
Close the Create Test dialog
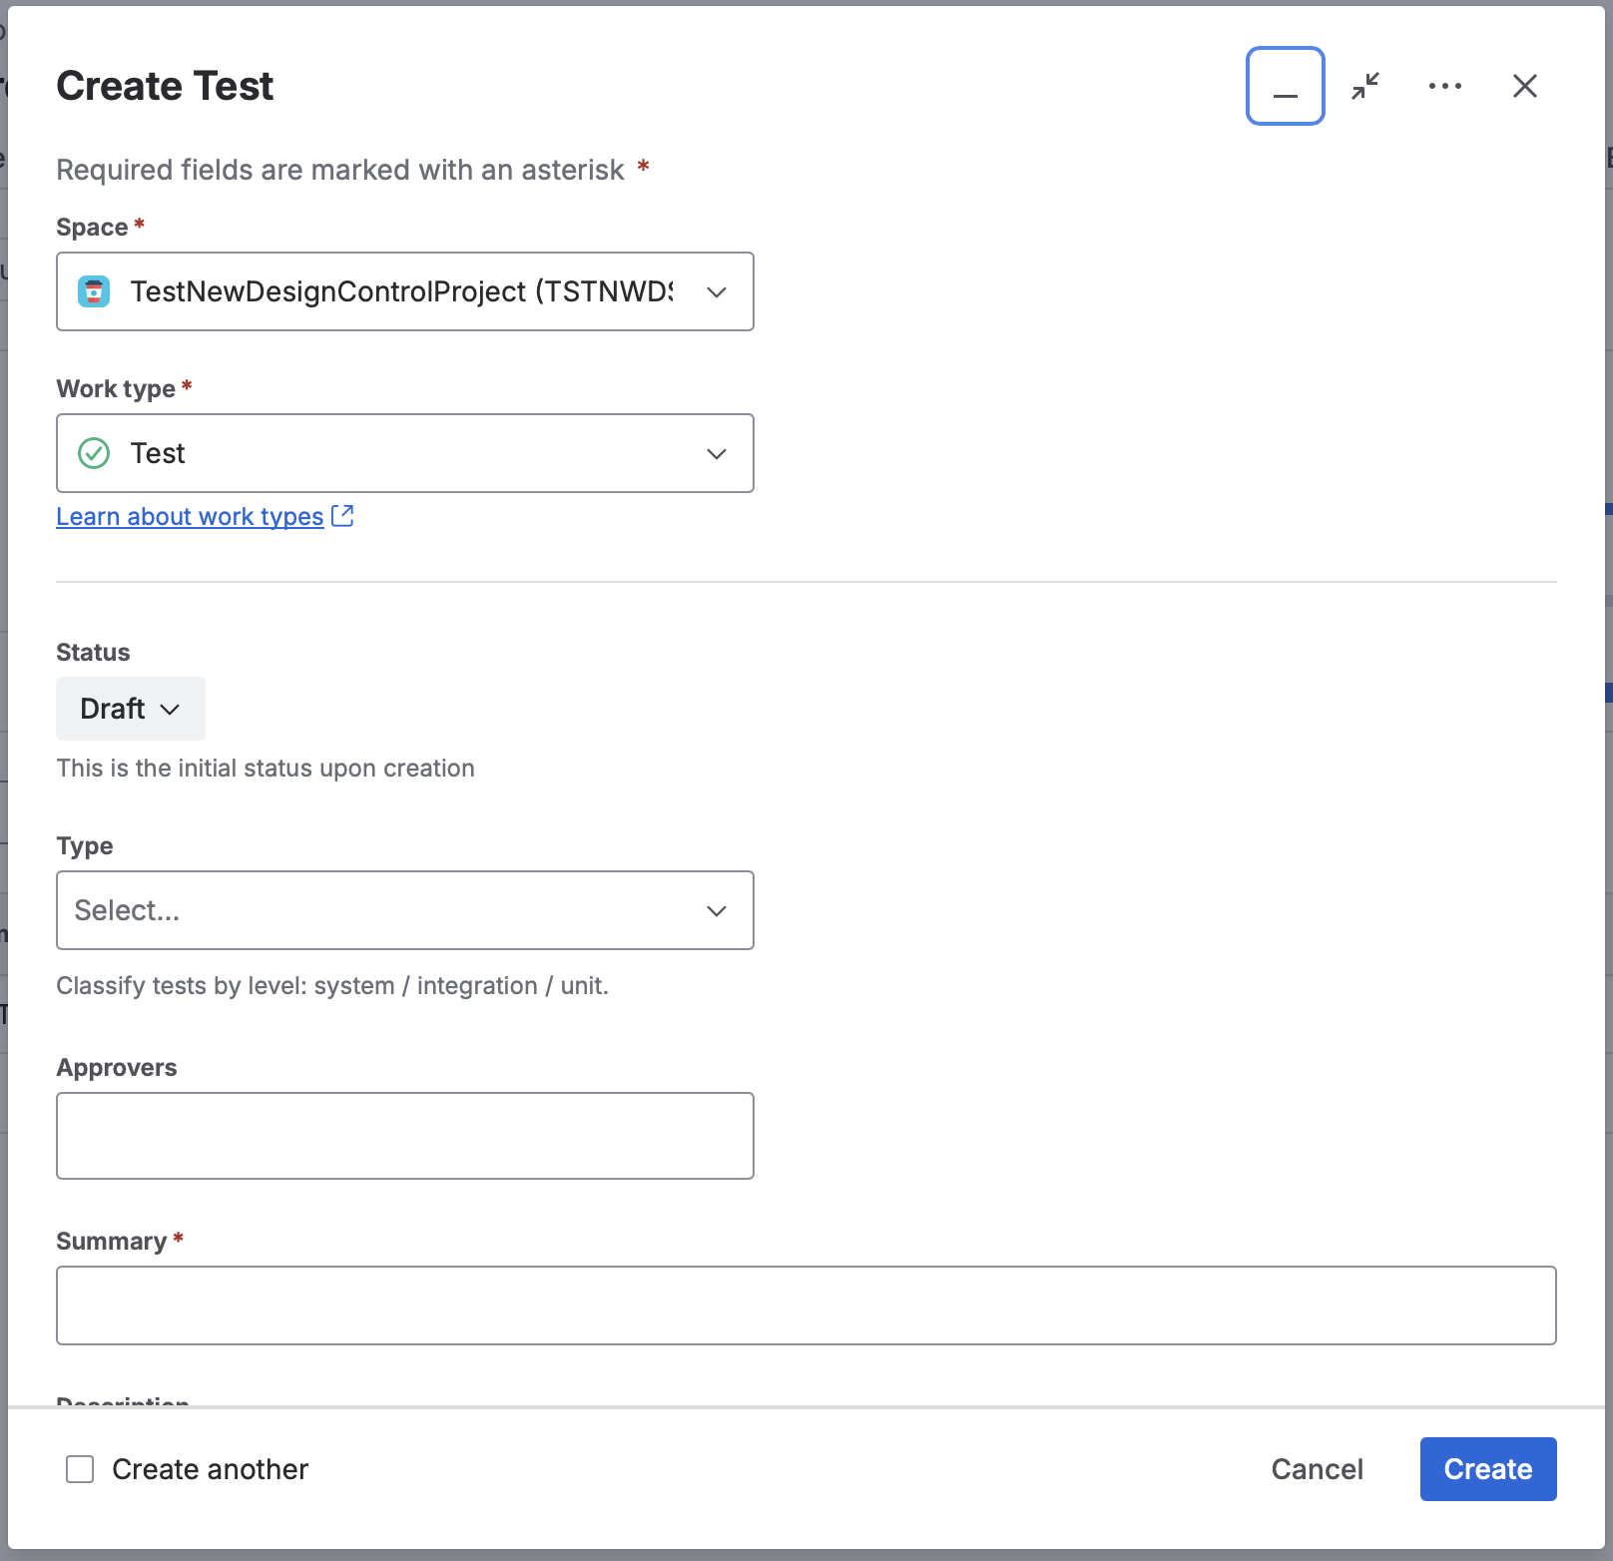(1525, 86)
